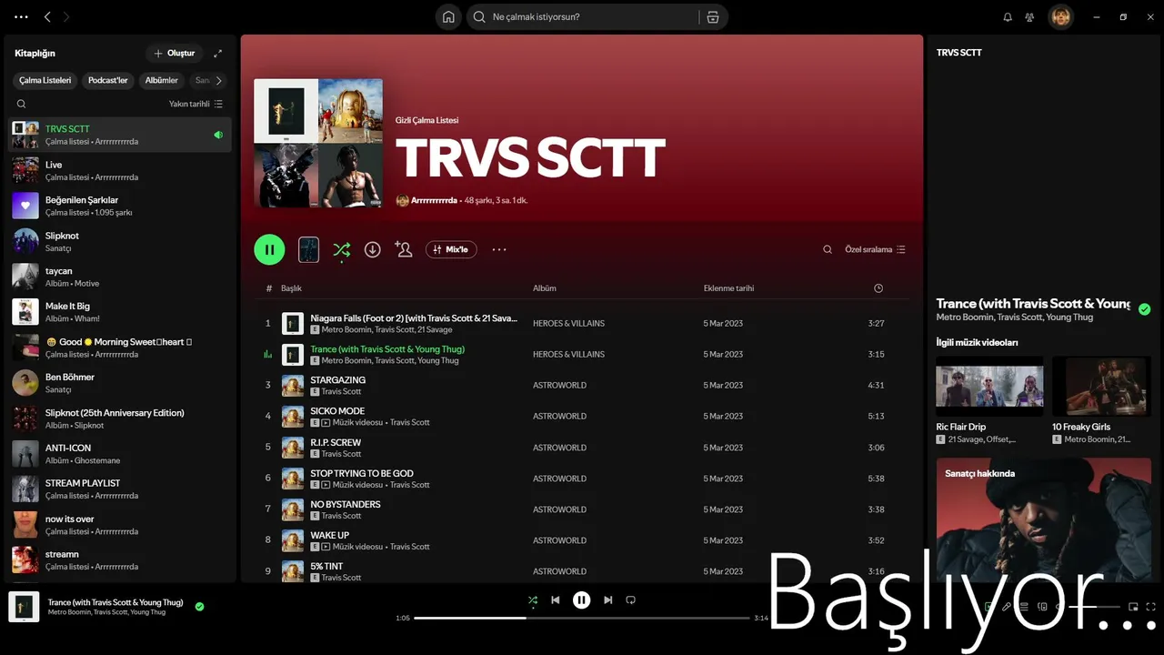The width and height of the screenshot is (1164, 655).
Task: Skip to the next track
Action: [607, 600]
